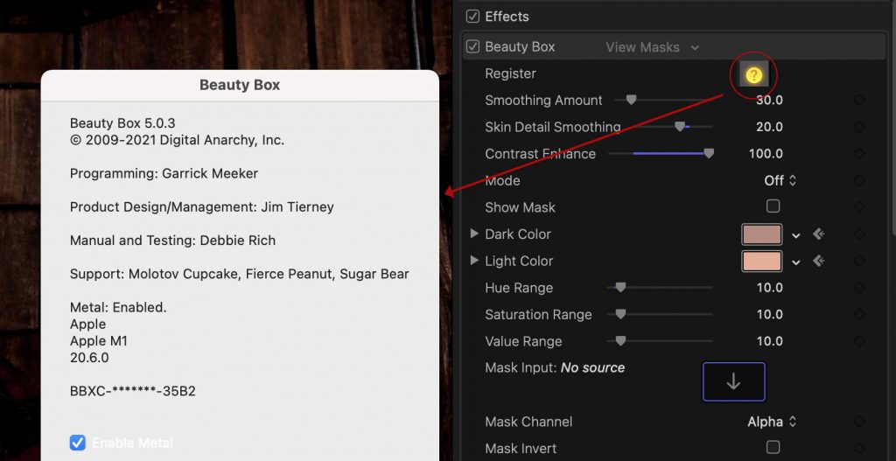Open the Mode popup set to Off
This screenshot has height=461, width=896.
(x=780, y=180)
